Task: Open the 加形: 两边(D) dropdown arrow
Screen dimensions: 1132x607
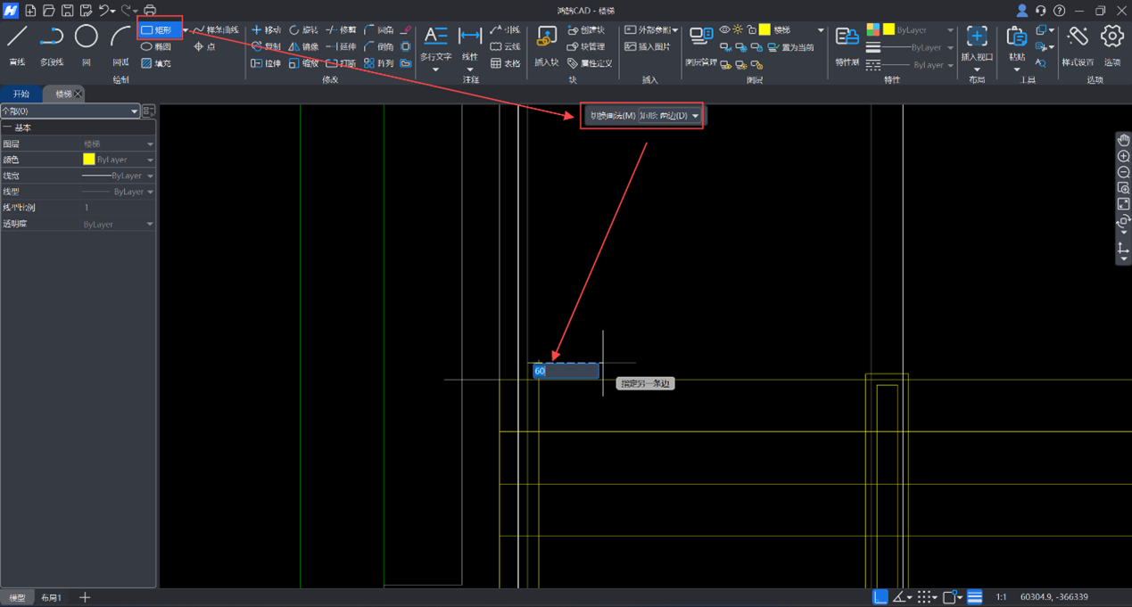Action: click(695, 116)
